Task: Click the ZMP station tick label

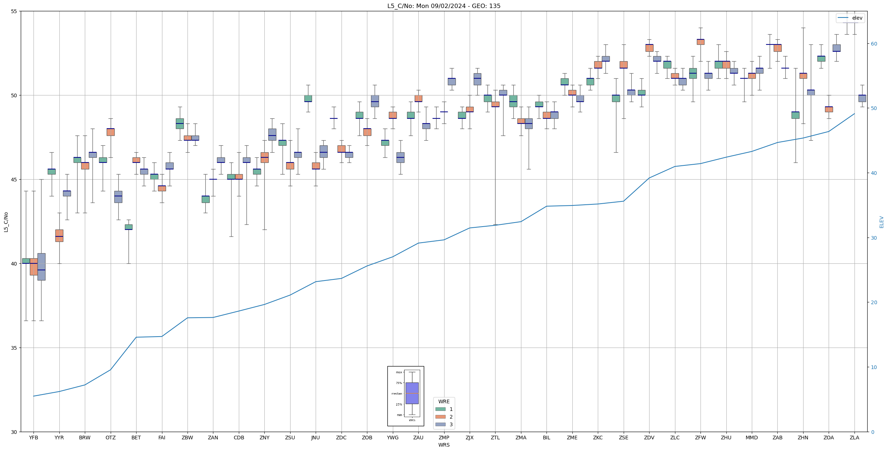Action: point(444,438)
